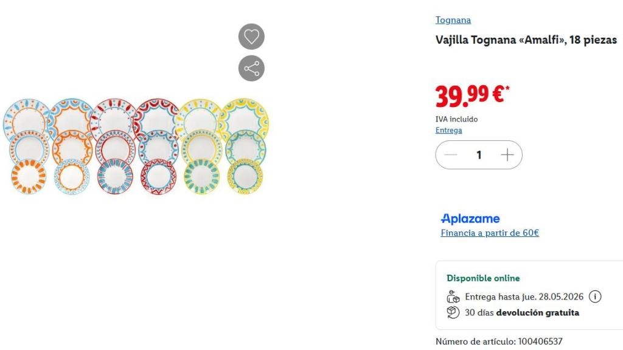Image resolution: width=623 pixels, height=350 pixels.
Task: Click the yellow patterned large plate
Action: pyautogui.click(x=244, y=120)
